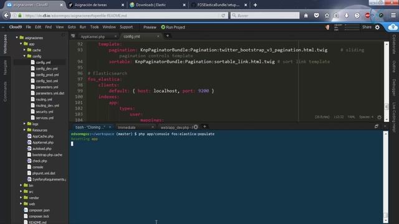Click the Share button
This screenshot has width=399, height=224.
click(367, 27)
